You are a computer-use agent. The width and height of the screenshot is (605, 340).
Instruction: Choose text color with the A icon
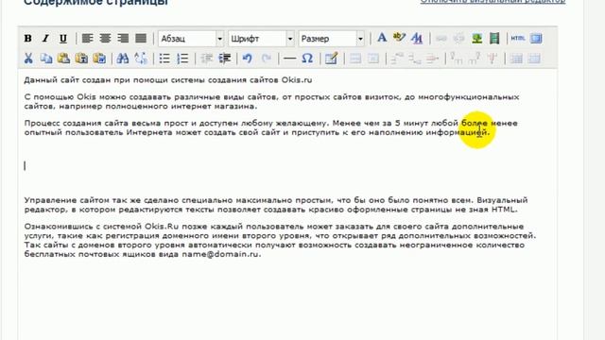coord(382,38)
